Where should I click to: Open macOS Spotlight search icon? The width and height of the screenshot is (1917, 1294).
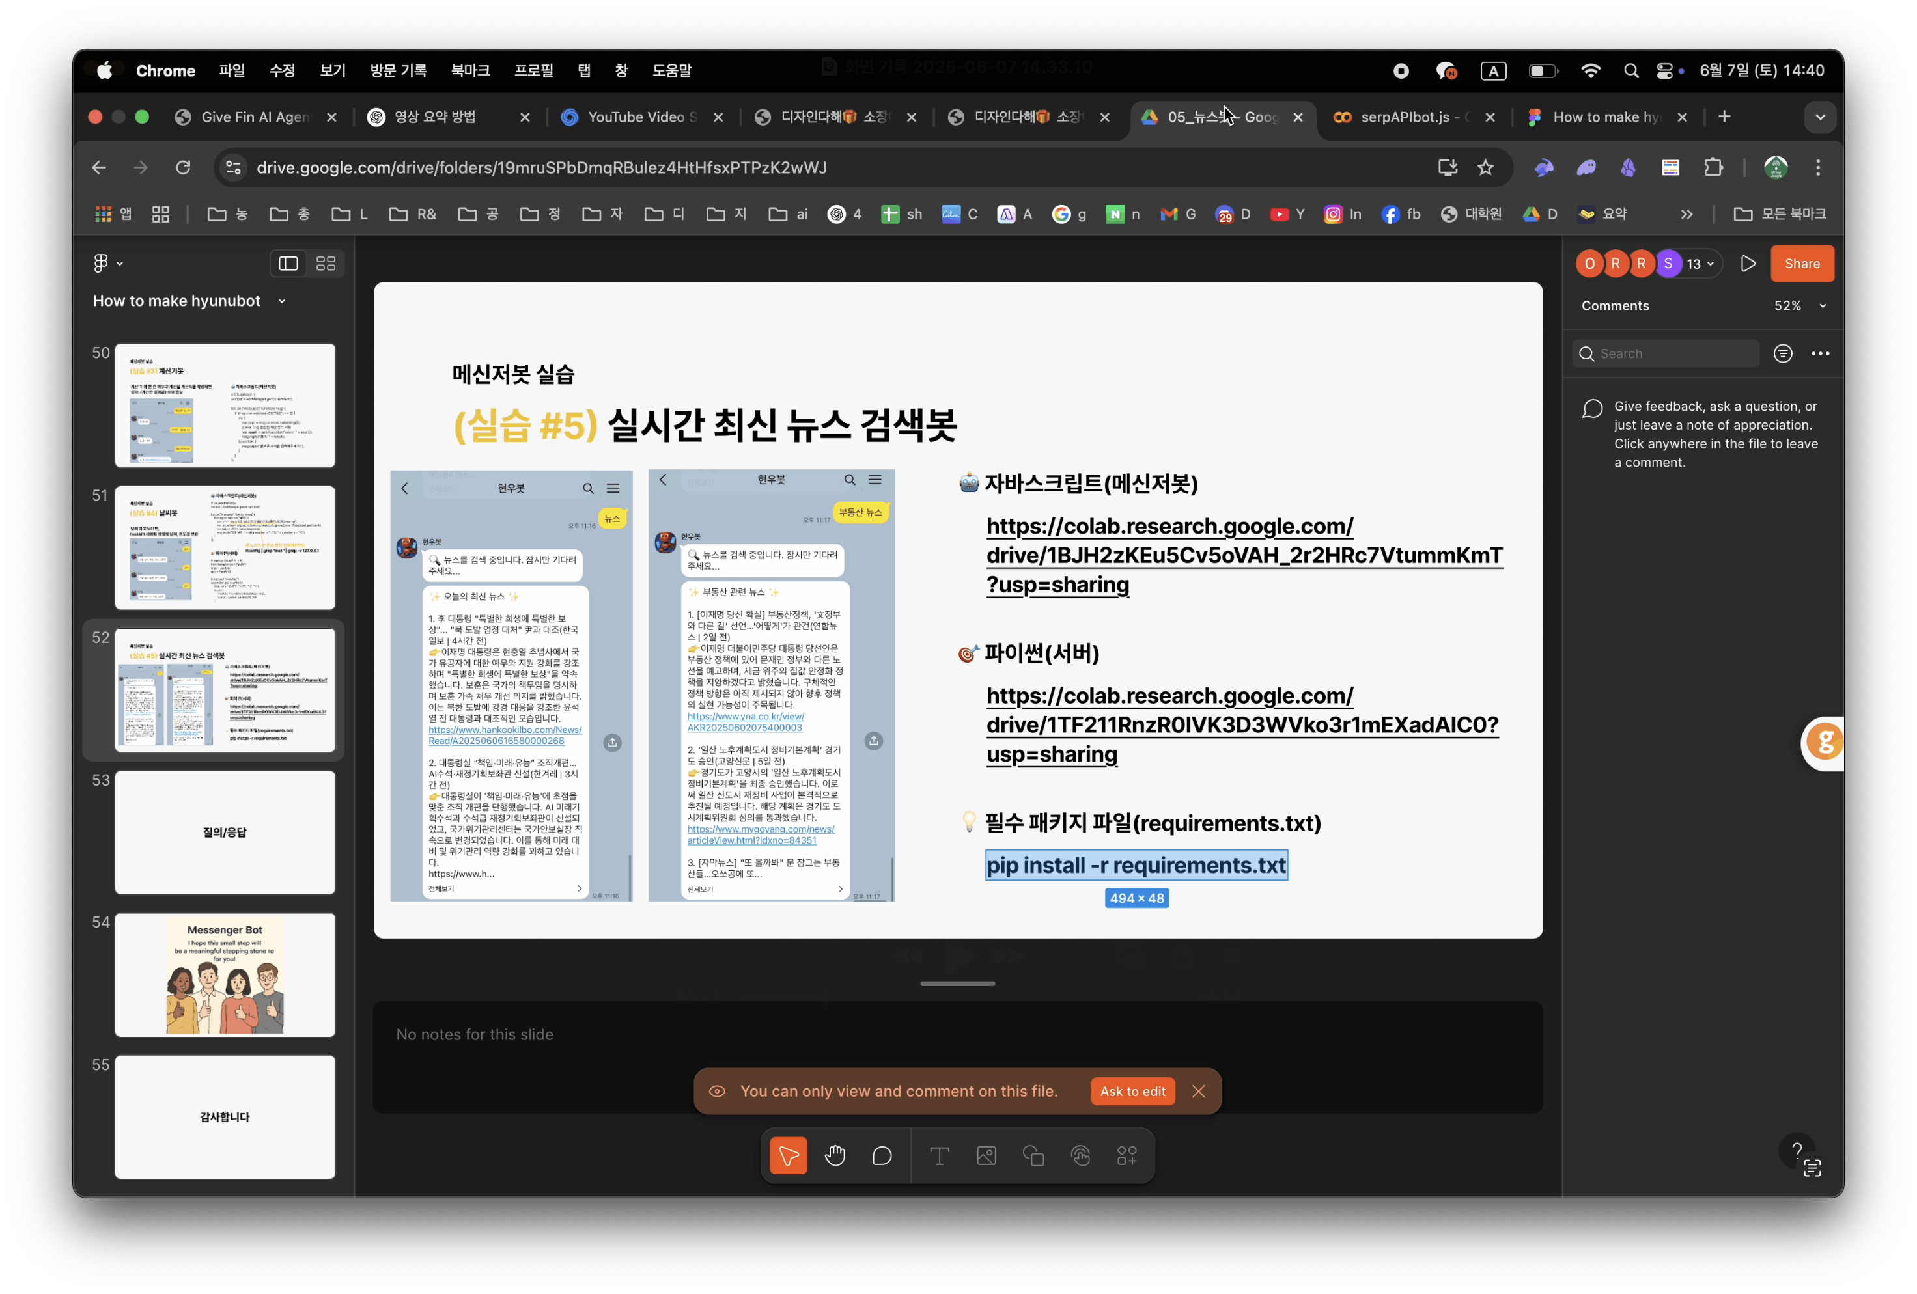pos(1630,71)
